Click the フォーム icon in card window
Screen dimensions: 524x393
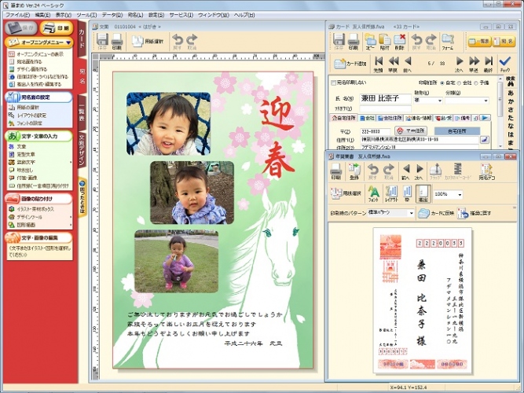tap(448, 42)
